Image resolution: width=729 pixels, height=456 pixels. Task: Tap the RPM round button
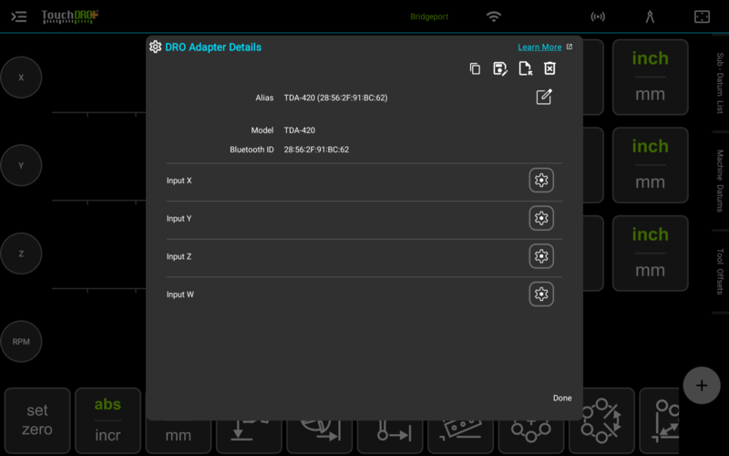coord(21,341)
